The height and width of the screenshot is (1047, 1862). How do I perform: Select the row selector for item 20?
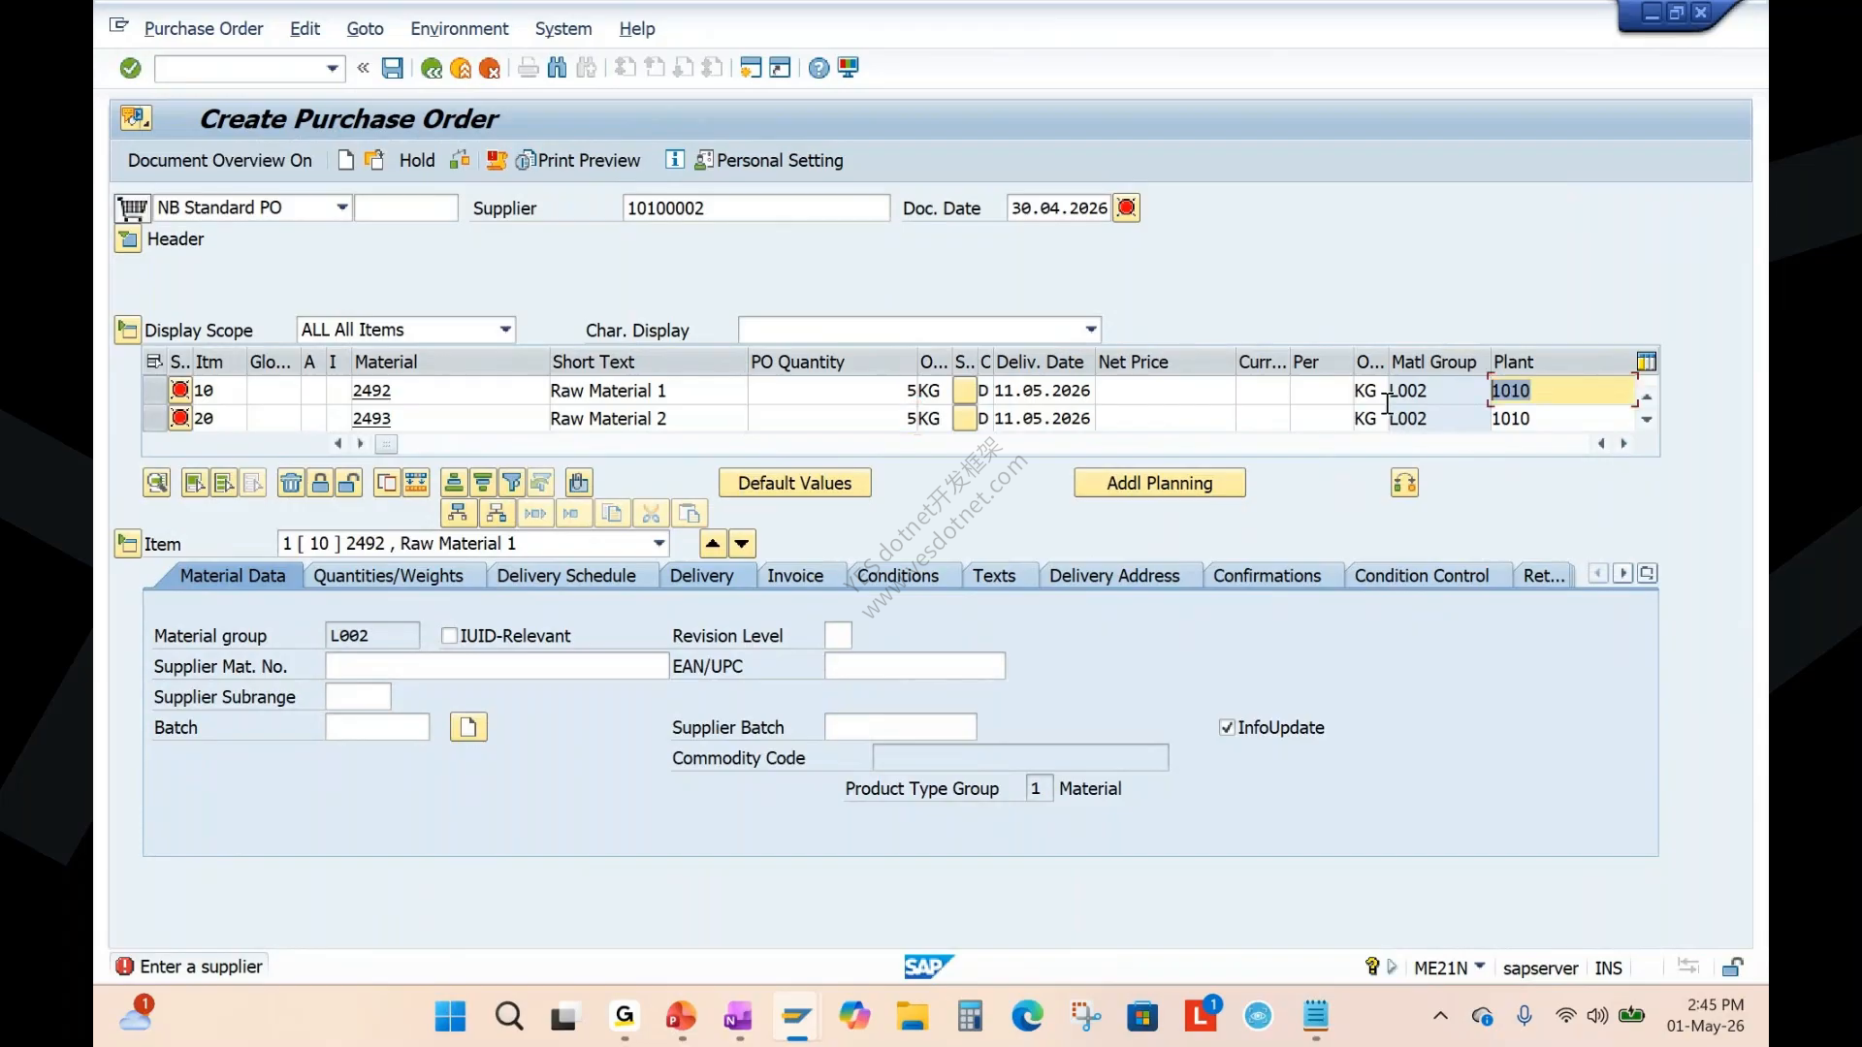tap(154, 419)
